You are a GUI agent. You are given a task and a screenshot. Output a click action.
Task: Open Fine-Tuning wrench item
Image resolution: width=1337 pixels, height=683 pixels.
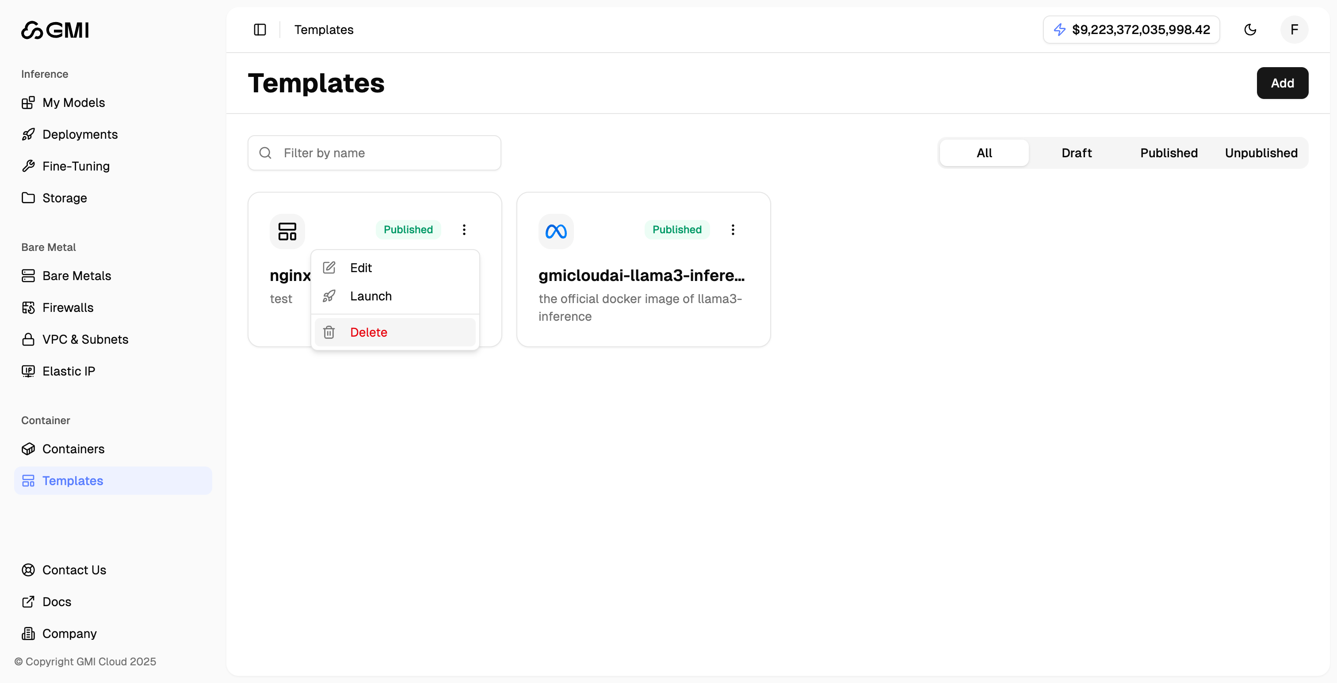click(76, 166)
